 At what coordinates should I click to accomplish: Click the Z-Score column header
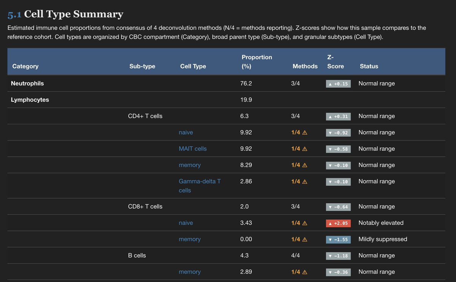coord(335,62)
